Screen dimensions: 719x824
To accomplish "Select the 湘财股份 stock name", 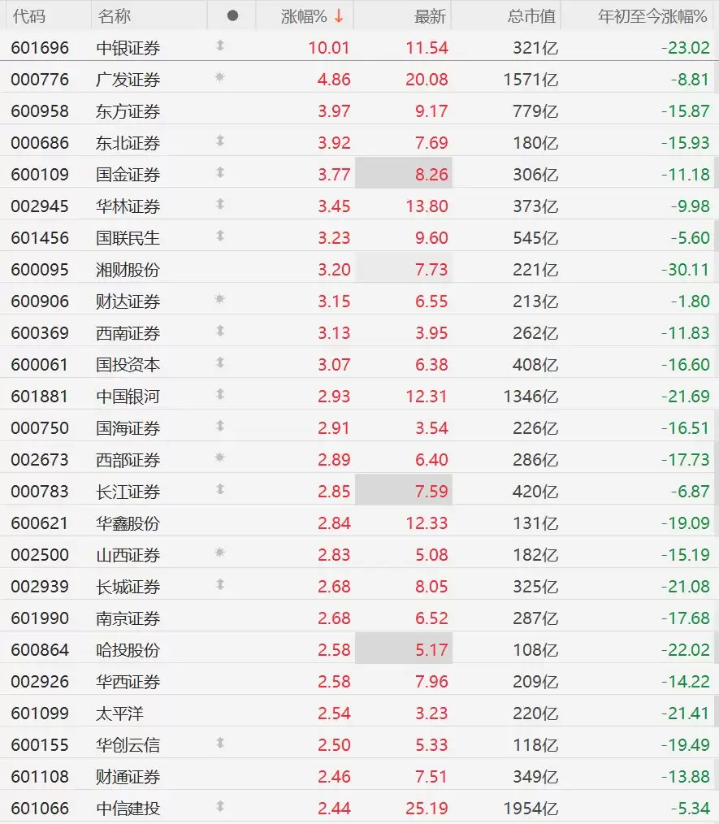I will pos(128,270).
